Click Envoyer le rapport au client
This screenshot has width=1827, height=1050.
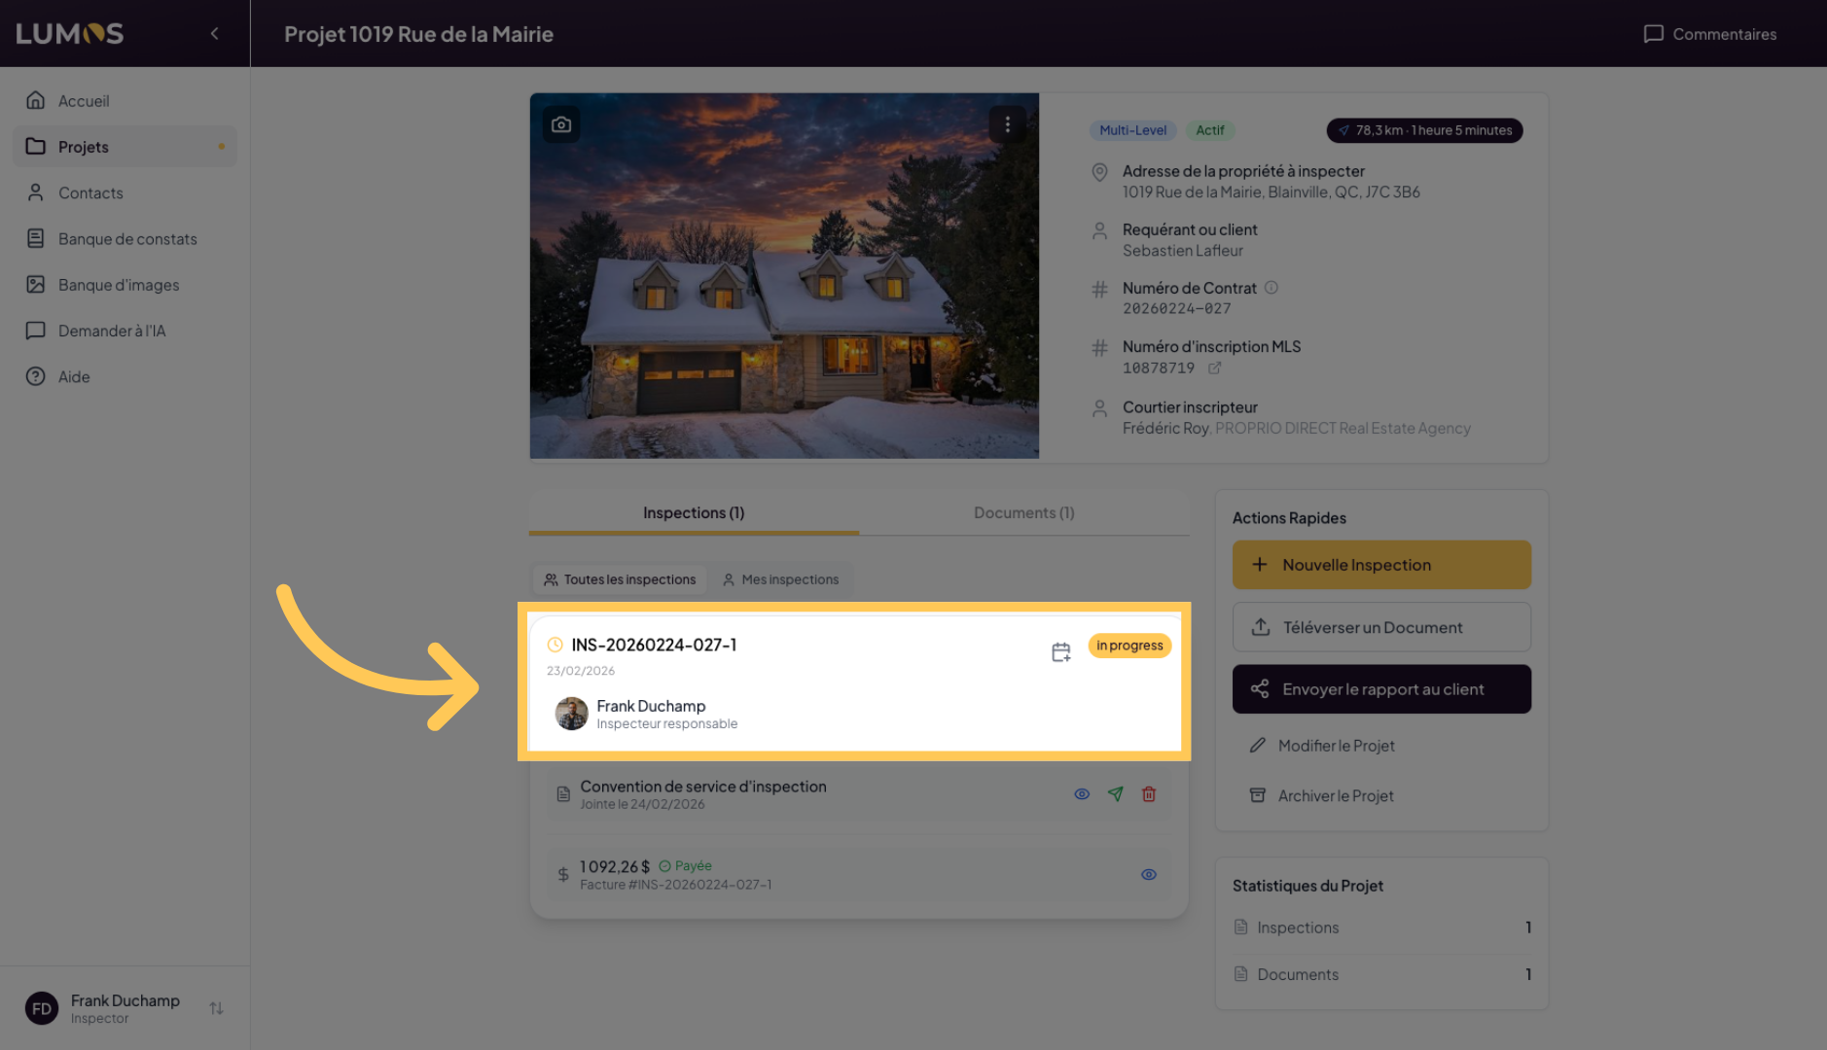(x=1380, y=688)
